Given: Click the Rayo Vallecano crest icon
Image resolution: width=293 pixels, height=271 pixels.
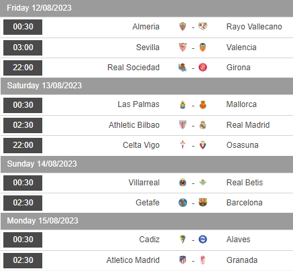Looking at the screenshot, I should point(202,27).
